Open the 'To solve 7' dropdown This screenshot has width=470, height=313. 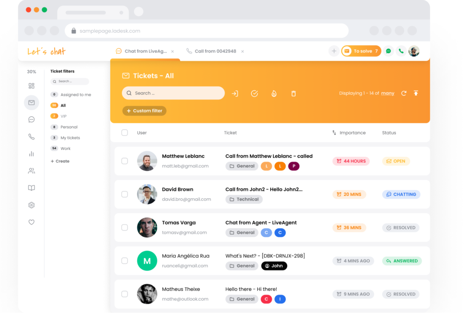pos(361,51)
